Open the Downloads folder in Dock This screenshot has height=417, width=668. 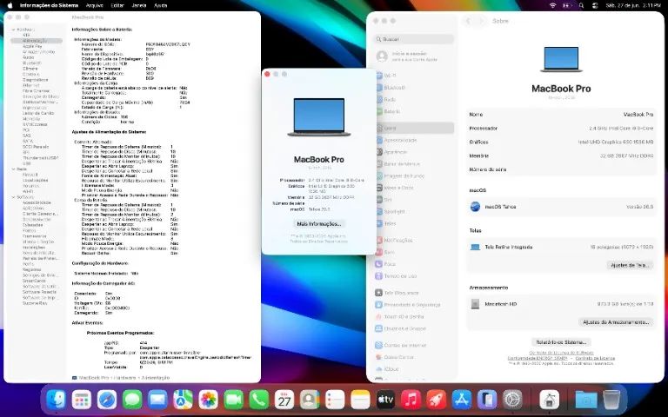tap(586, 400)
